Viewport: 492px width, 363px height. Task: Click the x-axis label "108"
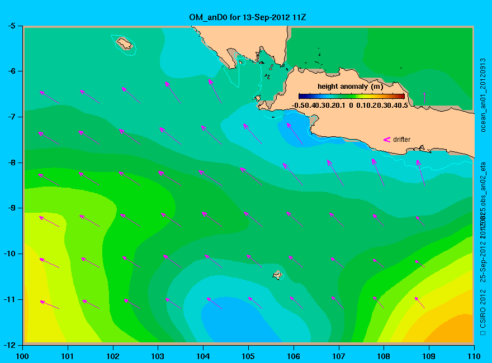384,356
